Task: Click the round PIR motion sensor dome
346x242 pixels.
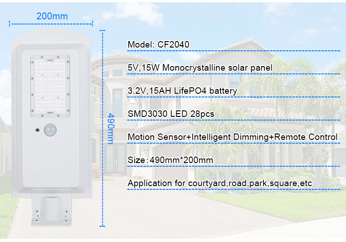Action: 50,130
